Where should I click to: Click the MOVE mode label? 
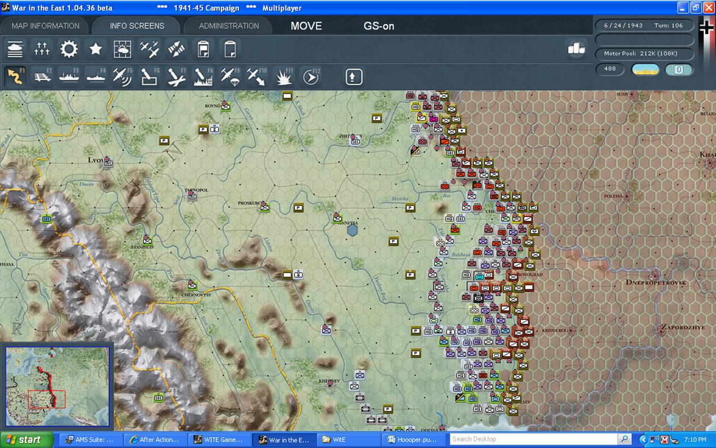point(306,26)
